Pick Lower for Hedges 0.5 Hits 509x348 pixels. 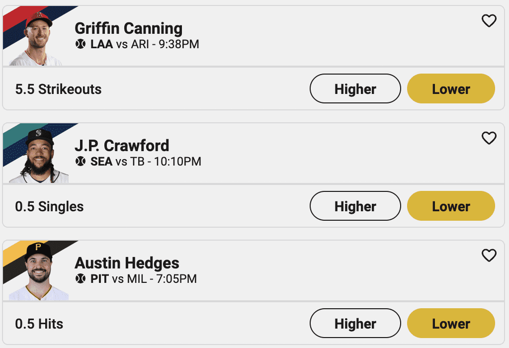(451, 324)
